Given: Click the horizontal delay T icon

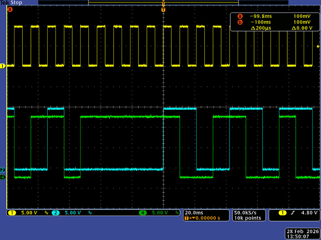Looking at the screenshot, I should tap(187, 218).
